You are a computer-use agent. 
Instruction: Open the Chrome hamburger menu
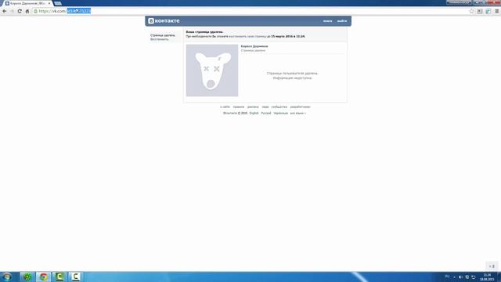[497, 11]
